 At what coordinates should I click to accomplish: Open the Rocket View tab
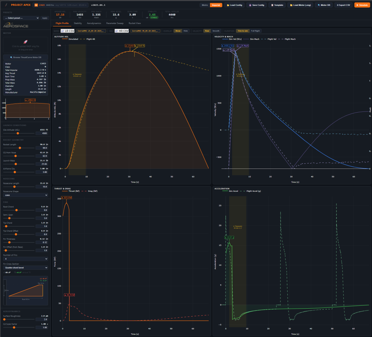click(x=135, y=23)
